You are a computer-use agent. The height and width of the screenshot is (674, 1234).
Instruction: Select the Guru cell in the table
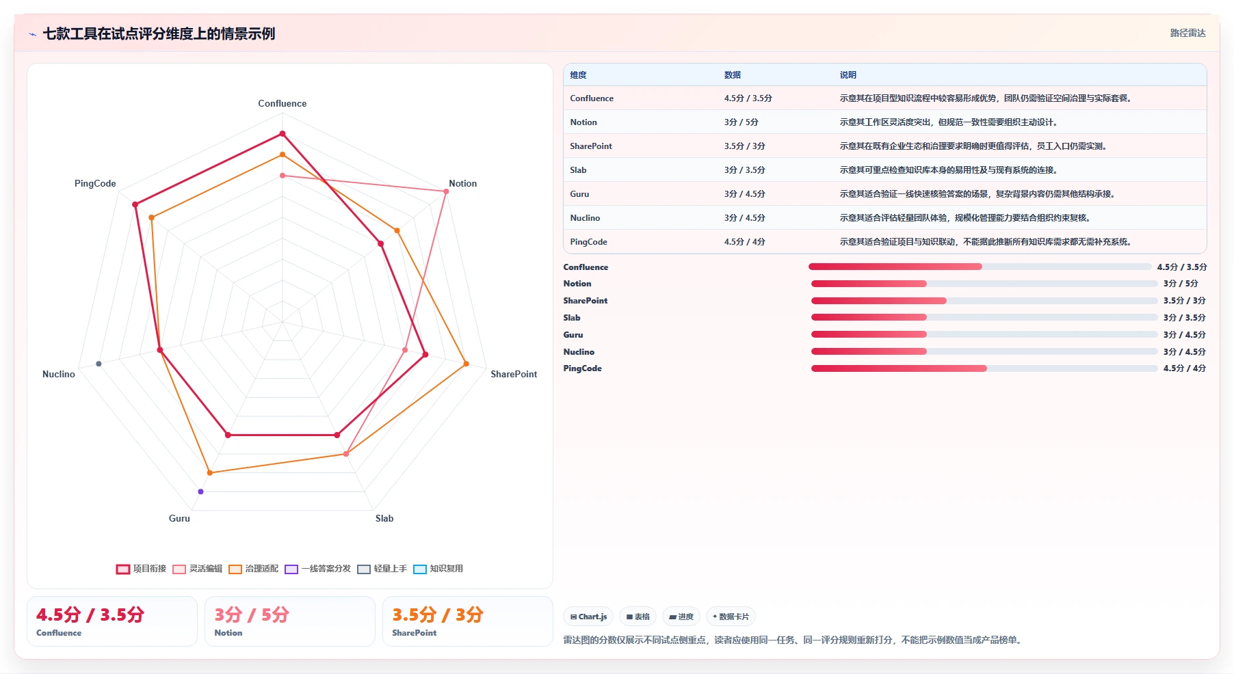coord(579,194)
